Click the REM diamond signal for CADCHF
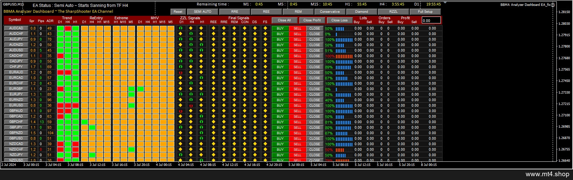This screenshot has width=573, height=180. pyautogui.click(x=234, y=56)
